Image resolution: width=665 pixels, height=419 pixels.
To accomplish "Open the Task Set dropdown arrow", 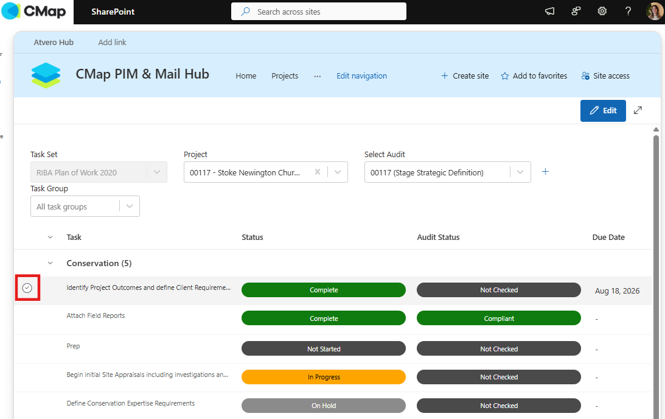I will pyautogui.click(x=157, y=172).
